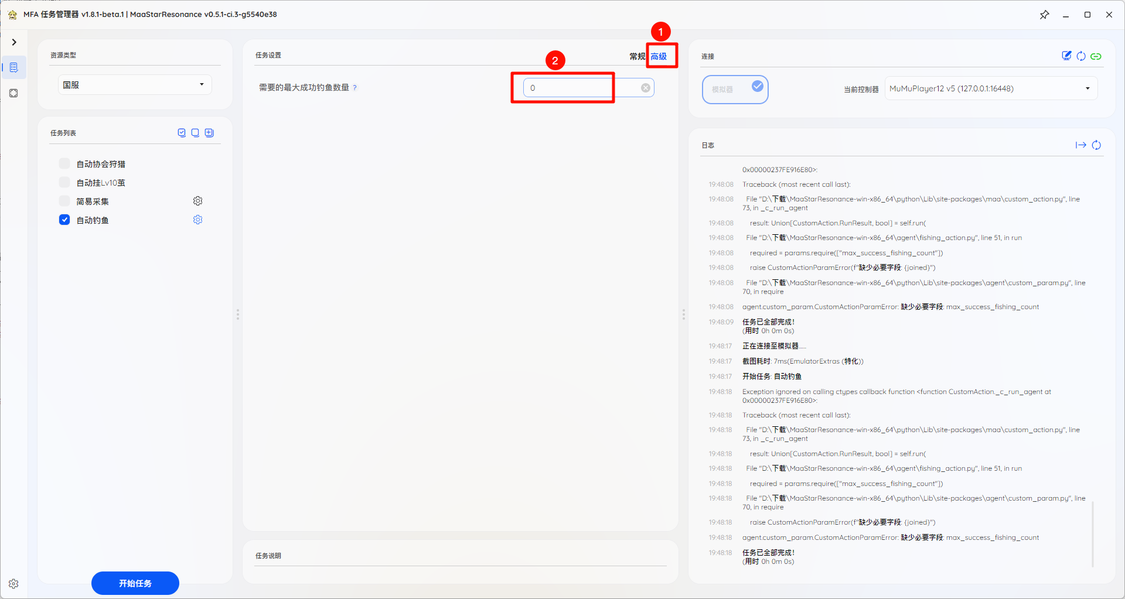This screenshot has height=599, width=1125.
Task: Switch to the 高级 settings tab
Action: coord(659,56)
